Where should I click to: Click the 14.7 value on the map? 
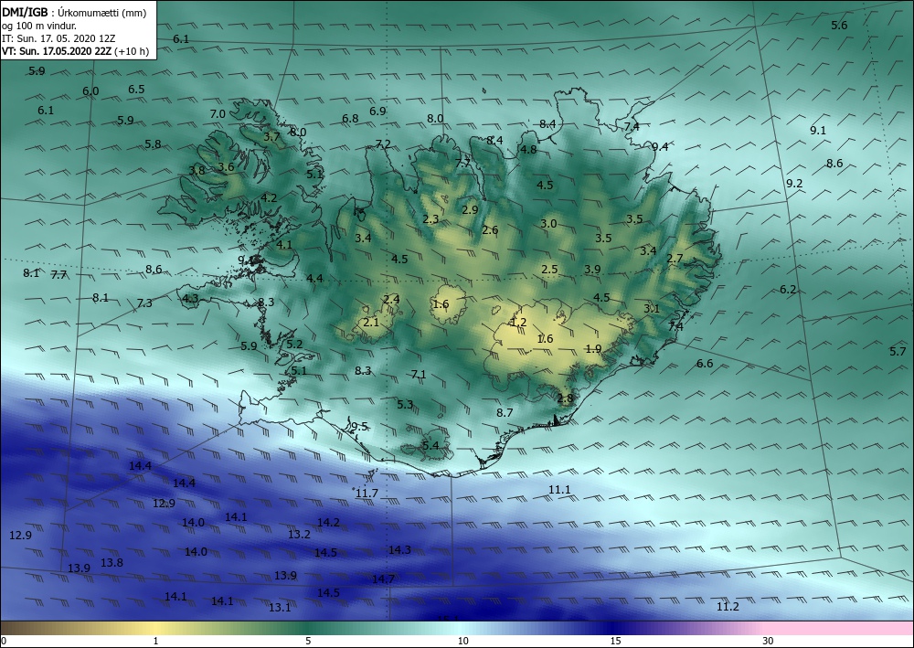tap(383, 579)
